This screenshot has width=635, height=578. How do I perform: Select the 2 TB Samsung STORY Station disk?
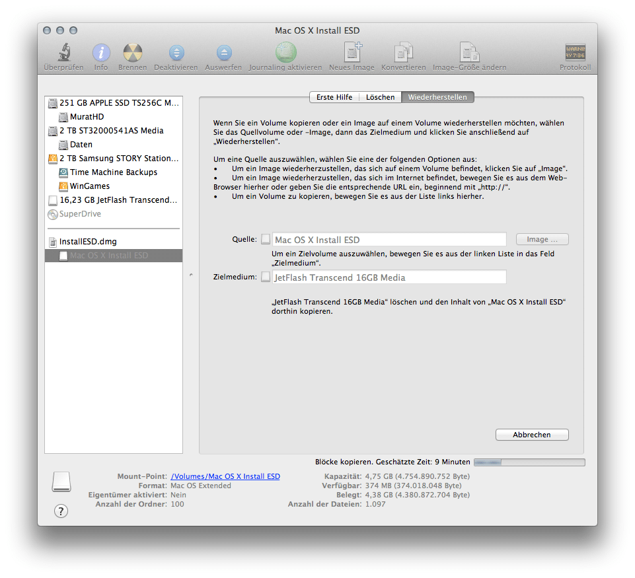(x=114, y=159)
